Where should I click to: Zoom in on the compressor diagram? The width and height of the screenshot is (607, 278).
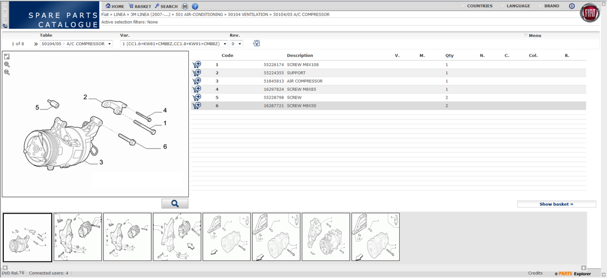[7, 64]
